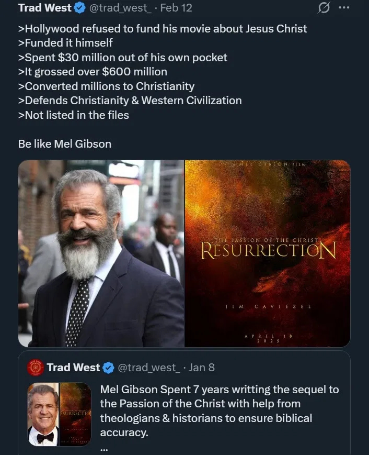This screenshot has height=455, width=369.
Task: Open the Resurrection movie poster image
Action: click(x=268, y=253)
